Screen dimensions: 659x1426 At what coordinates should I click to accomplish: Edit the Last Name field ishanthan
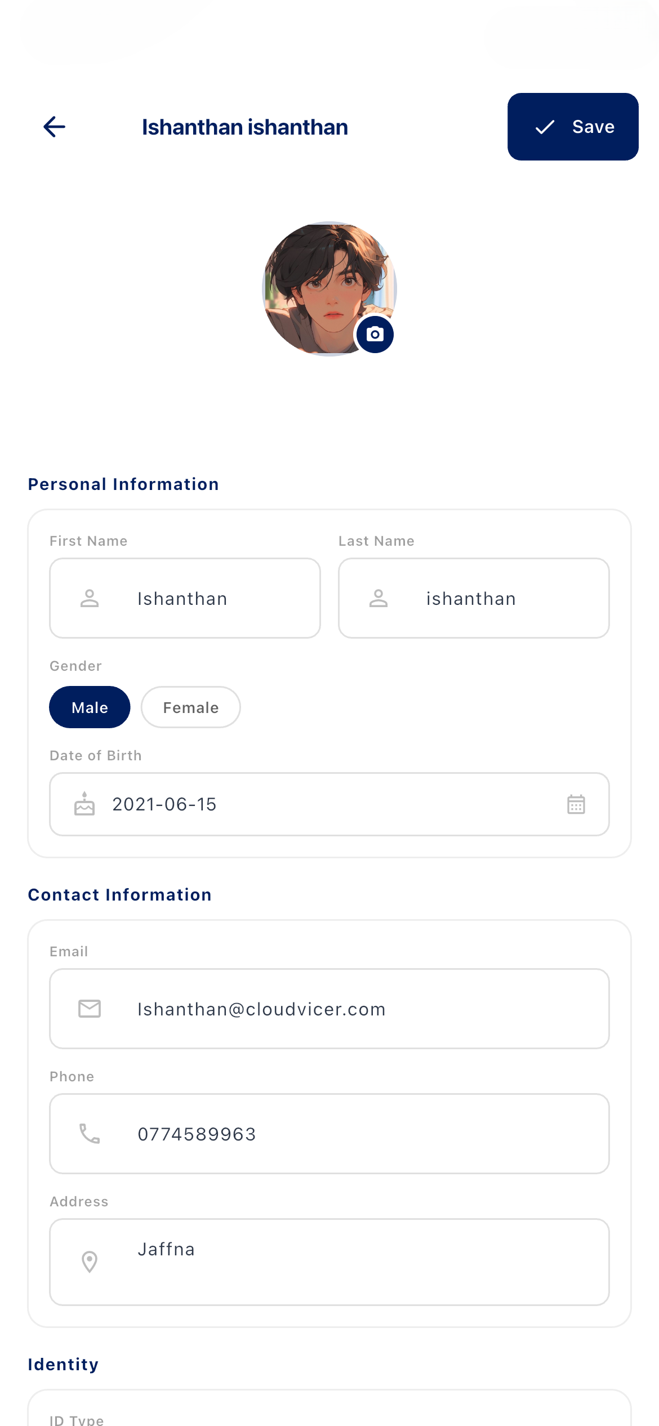pos(474,598)
